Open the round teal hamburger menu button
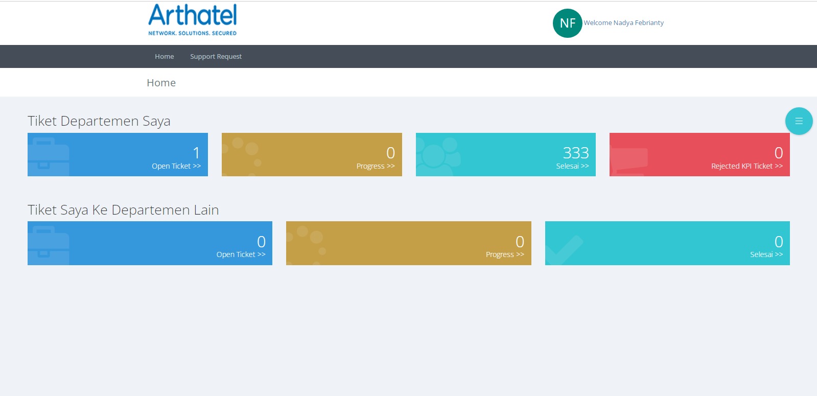 799,121
